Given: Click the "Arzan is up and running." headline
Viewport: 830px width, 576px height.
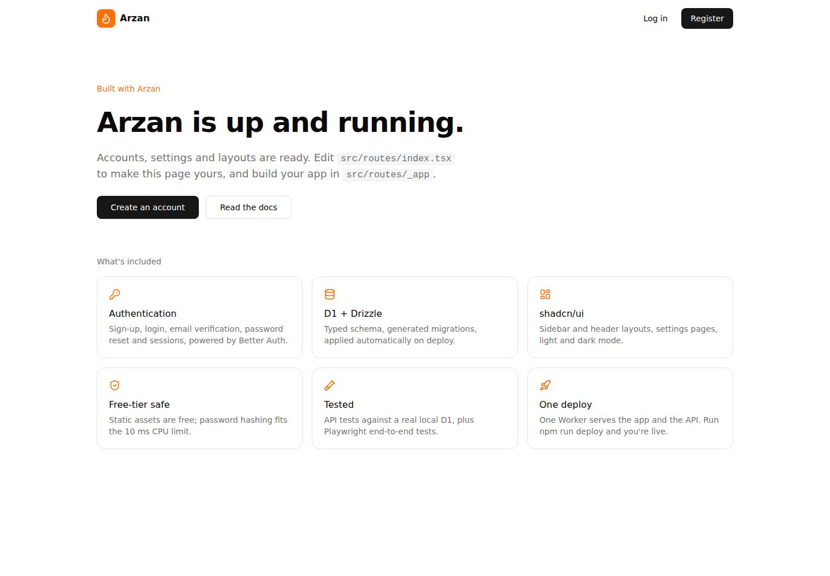Looking at the screenshot, I should [x=280, y=122].
